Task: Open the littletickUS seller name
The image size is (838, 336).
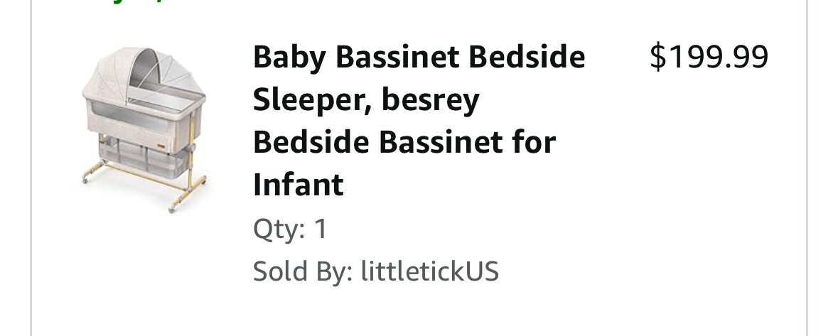Action: pyautogui.click(x=430, y=271)
